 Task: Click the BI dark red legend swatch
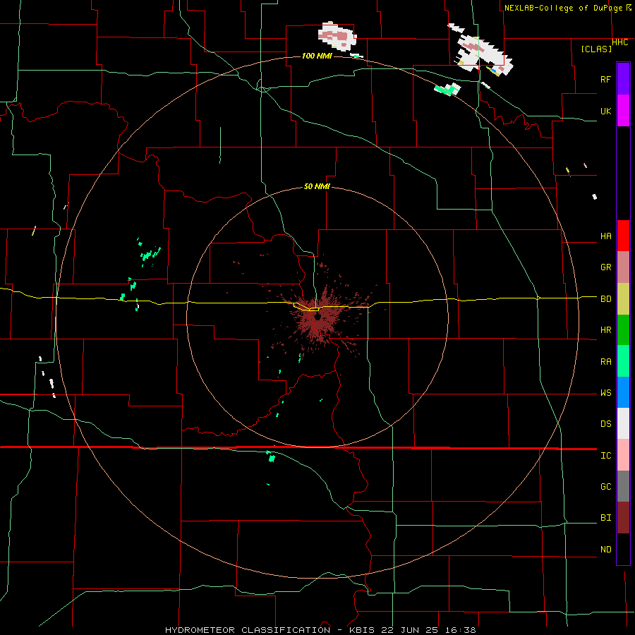click(623, 518)
